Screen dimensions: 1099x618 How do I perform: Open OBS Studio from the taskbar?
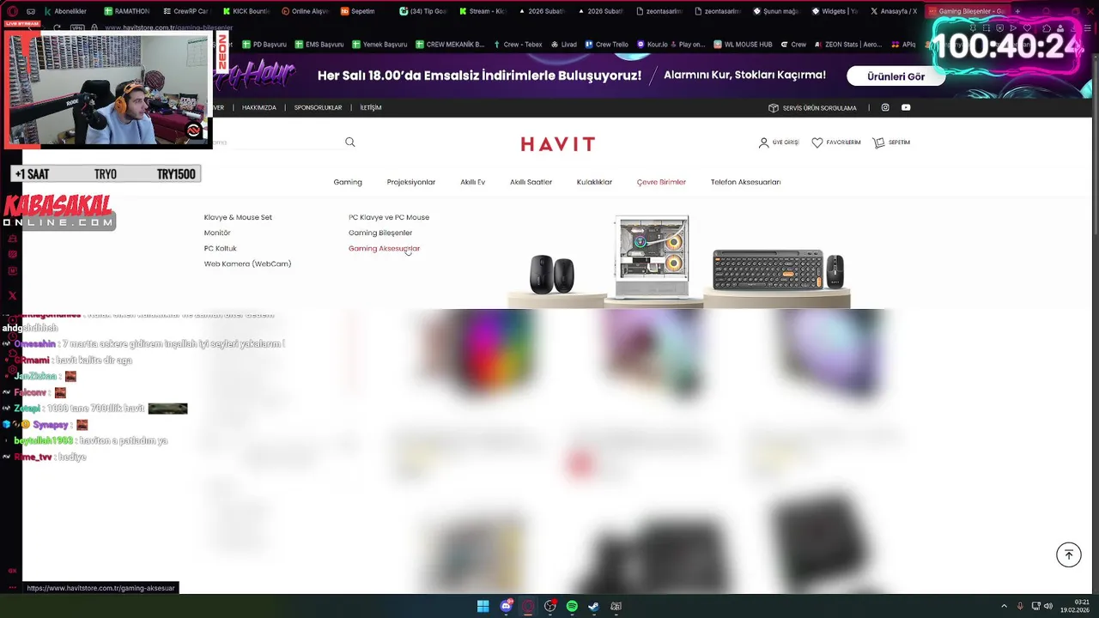pos(550,606)
